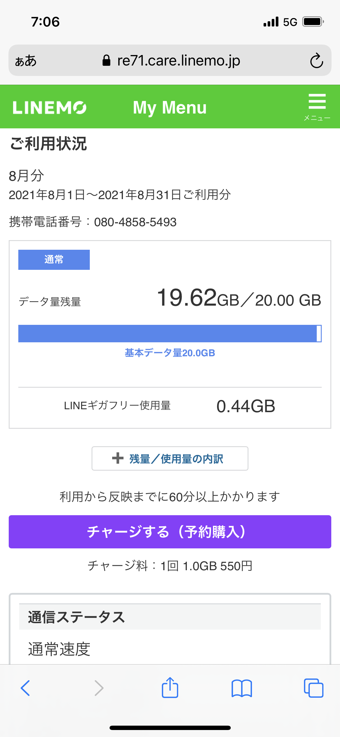Open the ああ reader text options
Image resolution: width=340 pixels, height=737 pixels.
point(26,61)
